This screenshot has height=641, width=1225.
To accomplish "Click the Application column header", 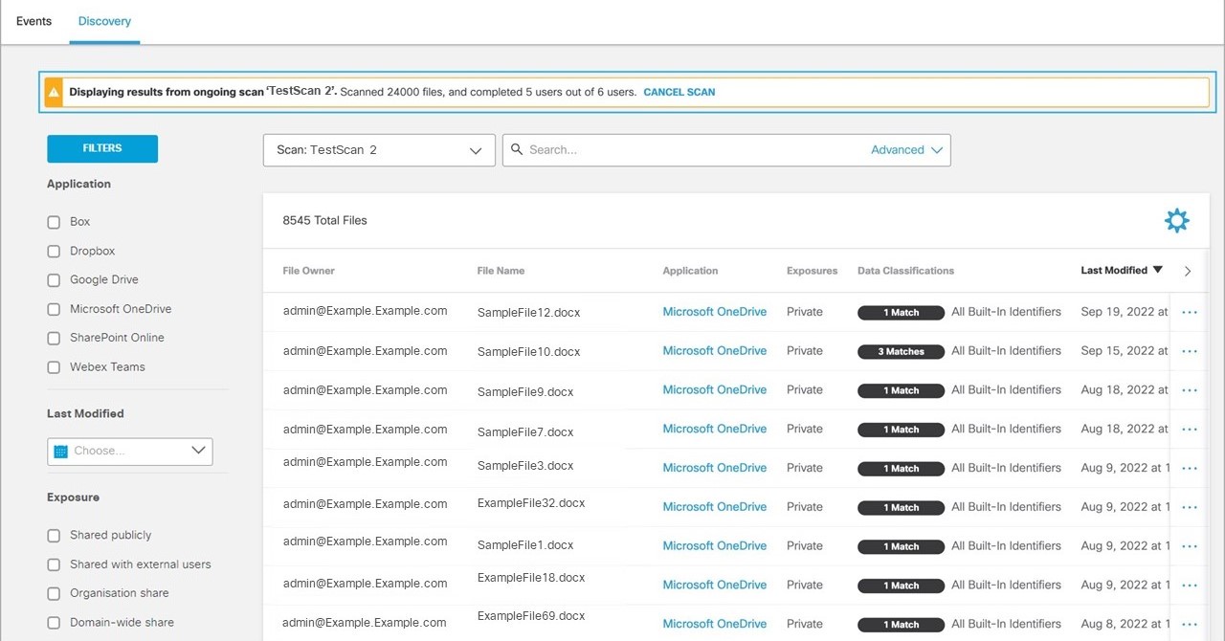I will pos(690,271).
